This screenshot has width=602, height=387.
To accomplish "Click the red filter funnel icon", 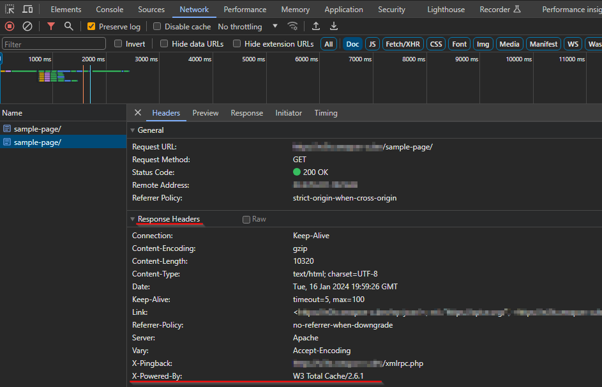I will (x=50, y=26).
